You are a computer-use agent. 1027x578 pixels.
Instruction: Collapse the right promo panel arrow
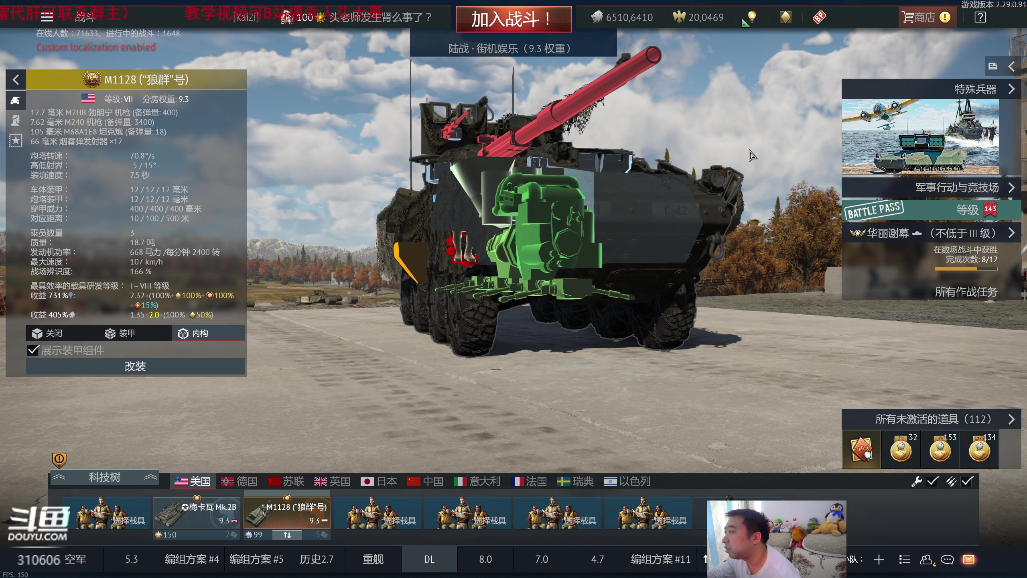coord(1011,66)
